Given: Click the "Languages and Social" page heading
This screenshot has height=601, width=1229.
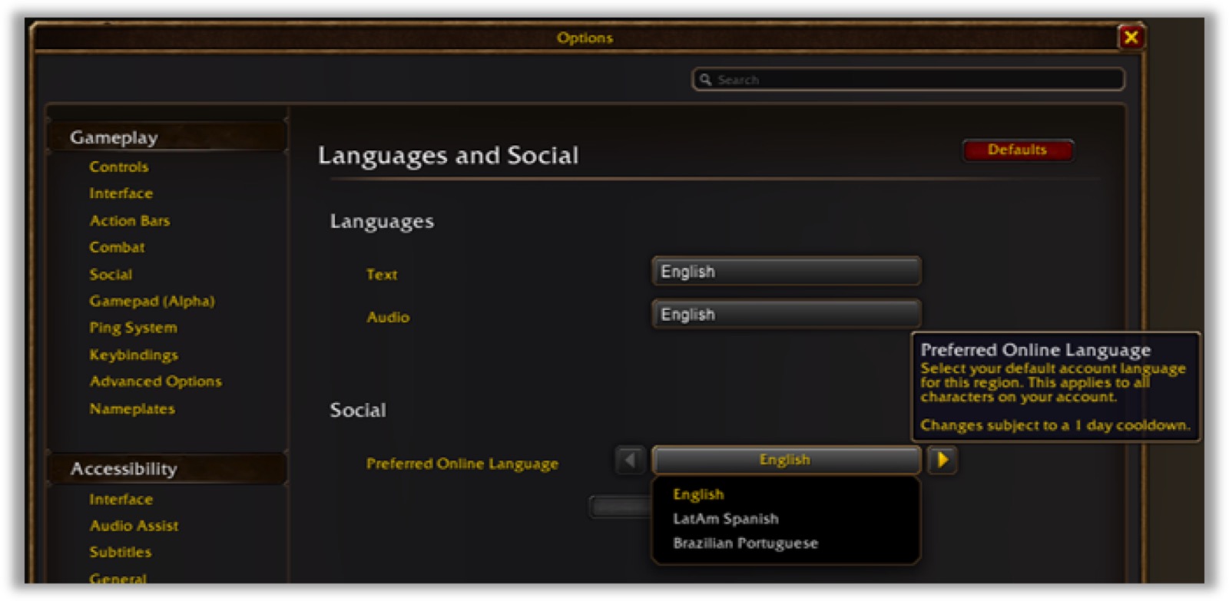Looking at the screenshot, I should (x=449, y=156).
